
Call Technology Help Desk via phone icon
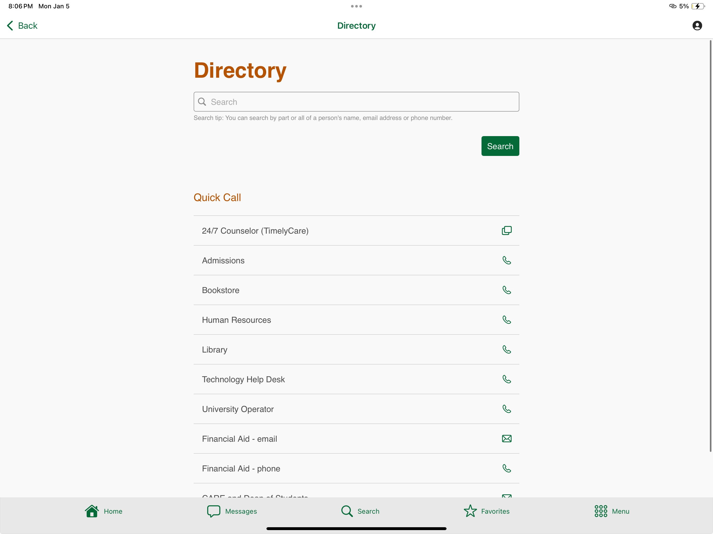click(506, 379)
